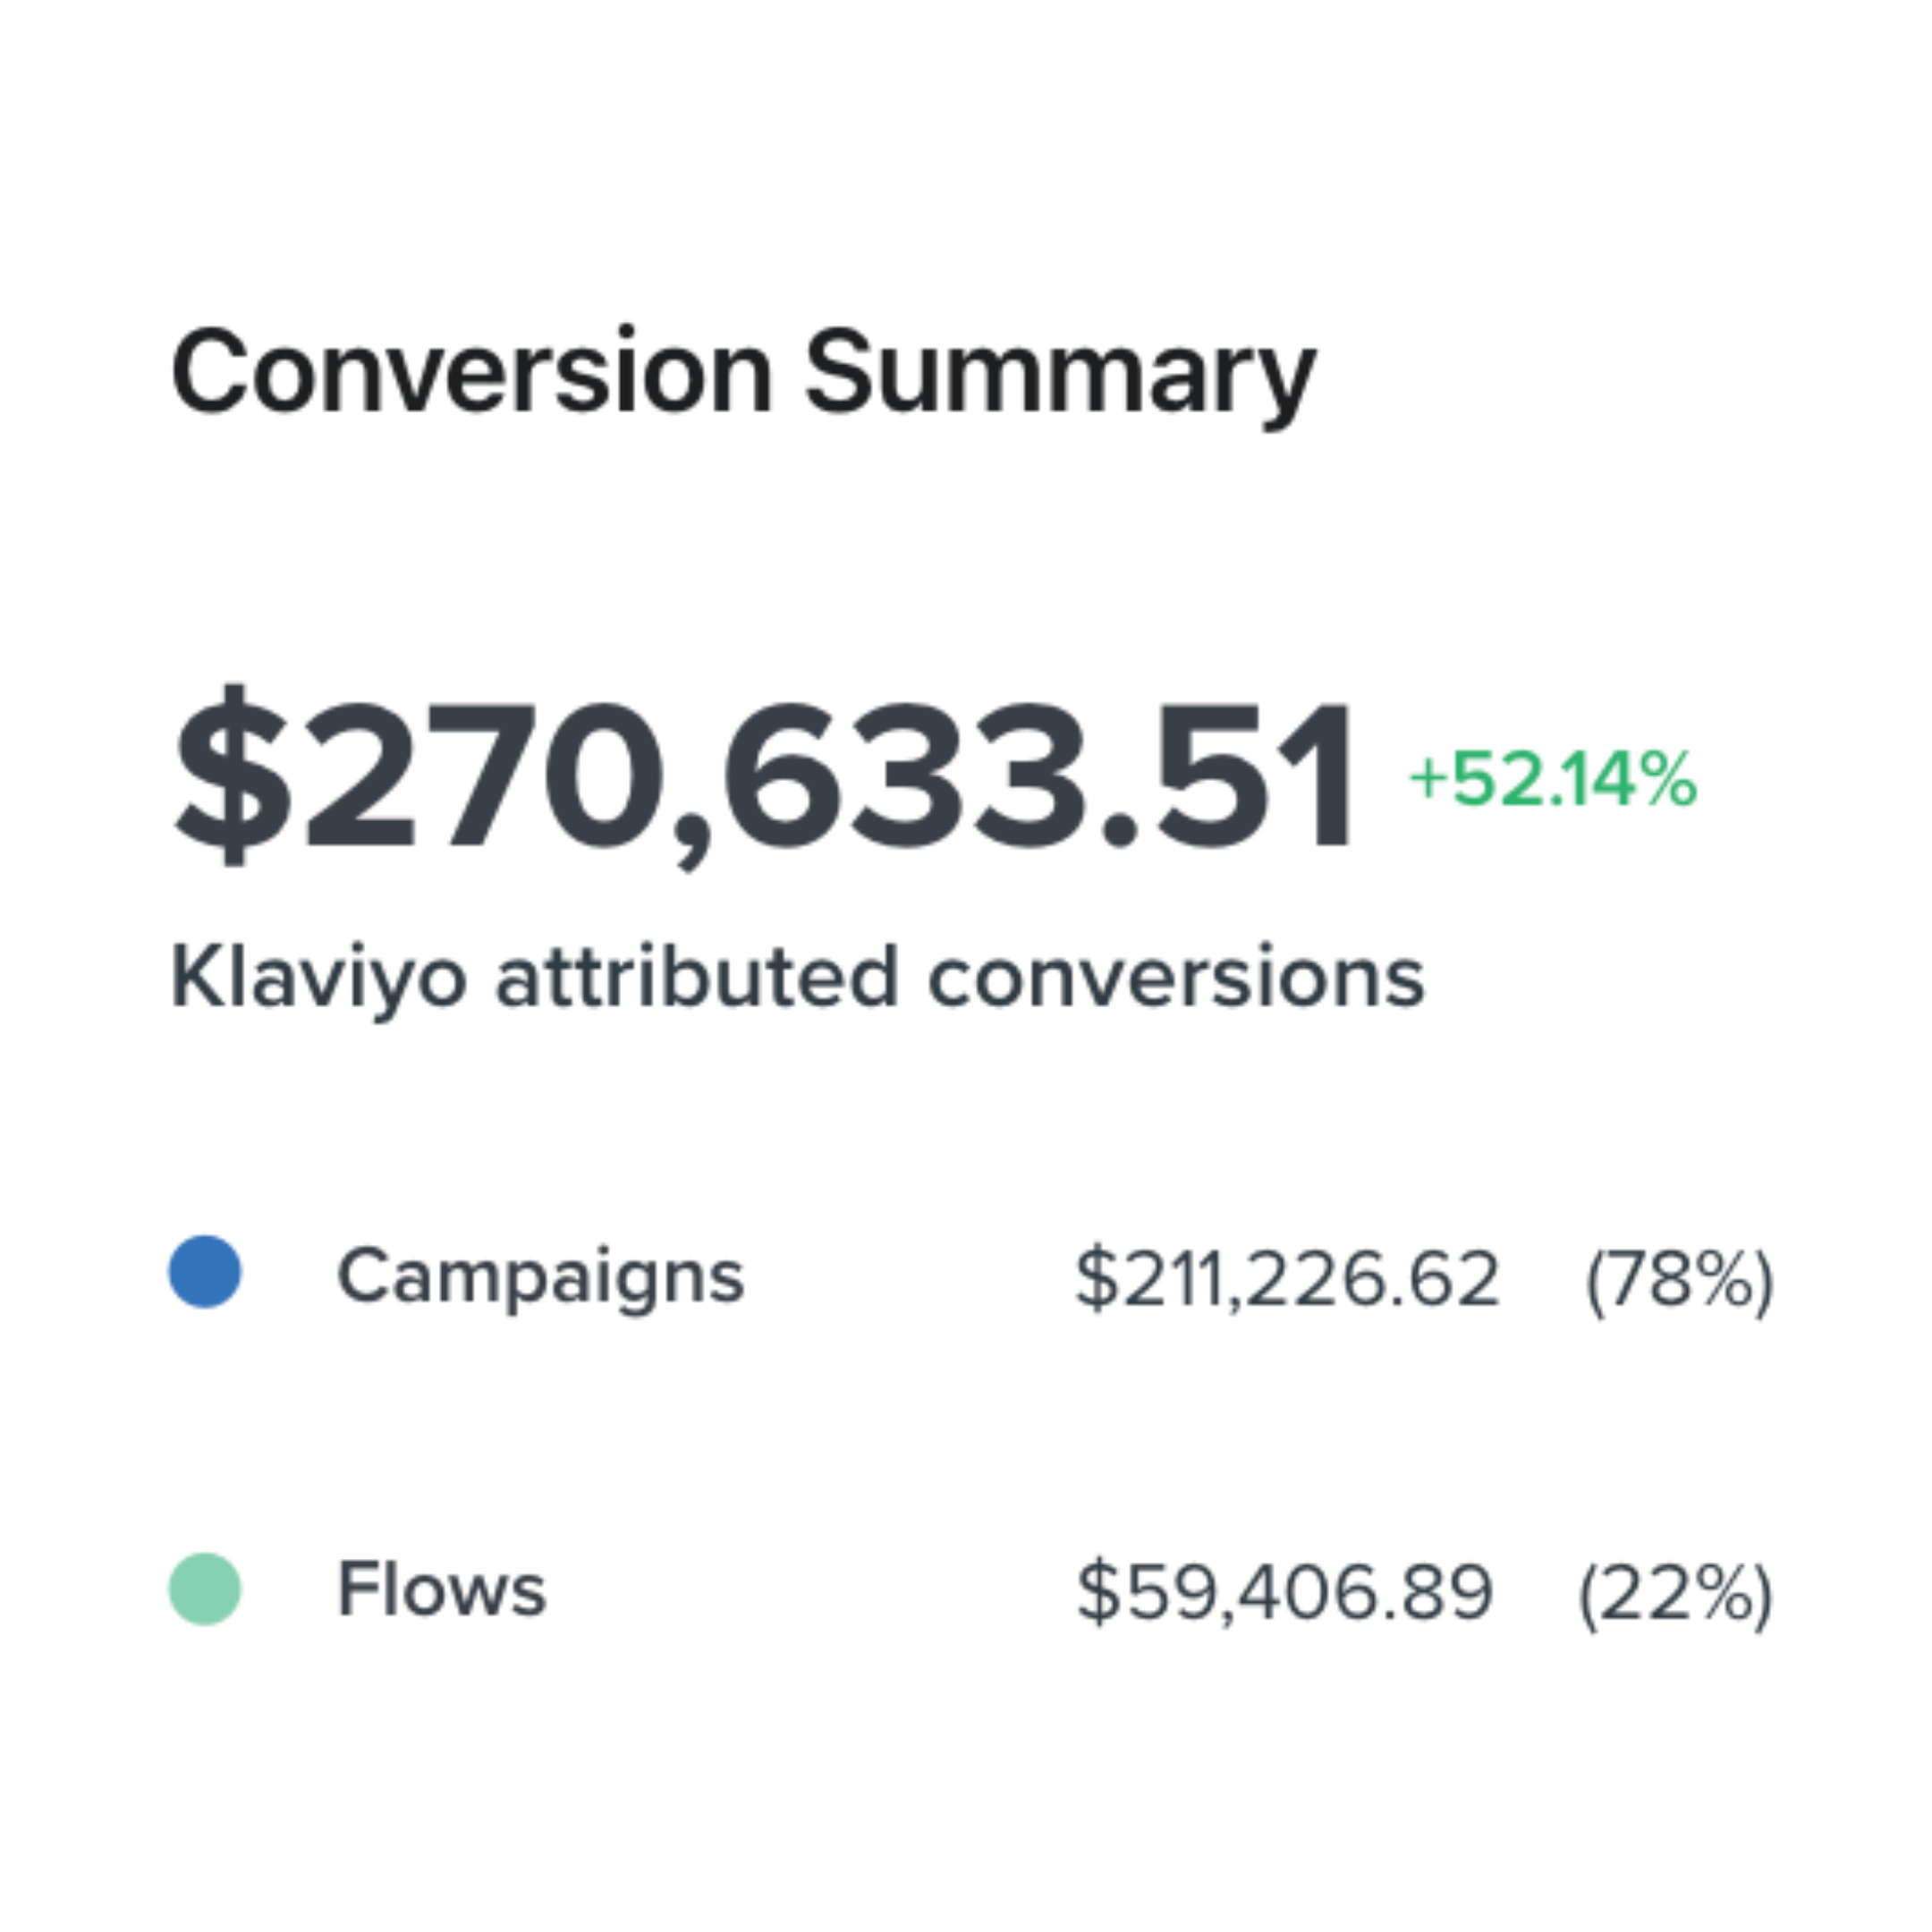This screenshot has width=1932, height=1932.
Task: Click the $211,226.62 Campaigns amount
Action: pos(1287,1278)
